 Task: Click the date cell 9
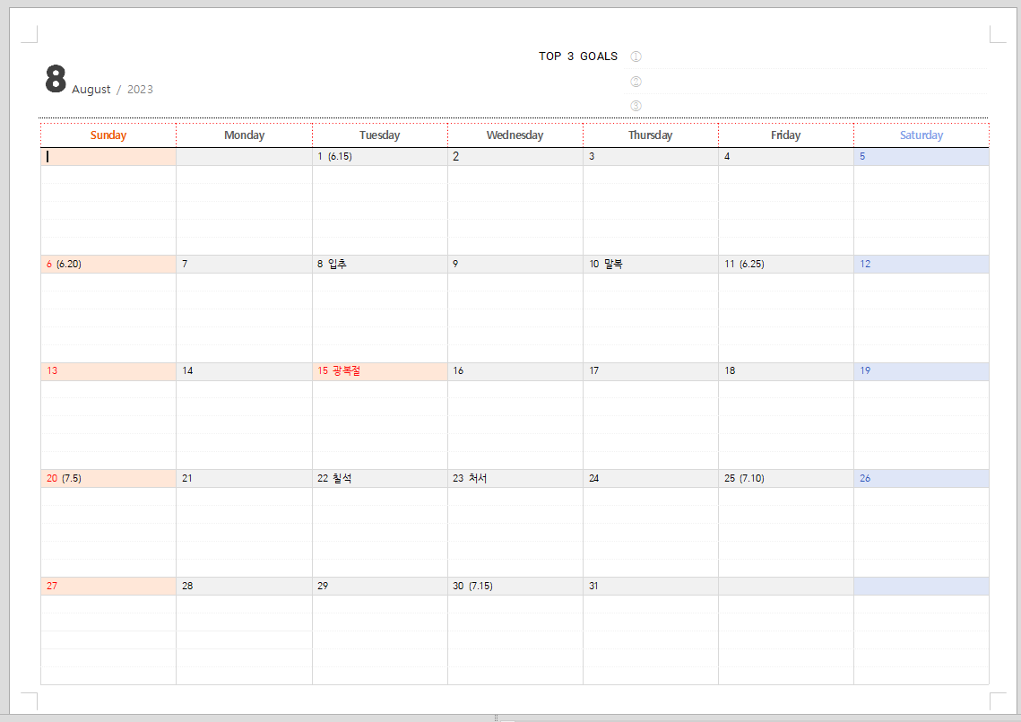515,264
